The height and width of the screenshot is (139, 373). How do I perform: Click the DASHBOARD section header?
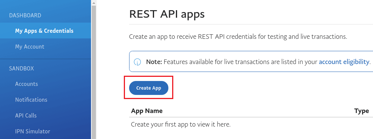(x=25, y=15)
